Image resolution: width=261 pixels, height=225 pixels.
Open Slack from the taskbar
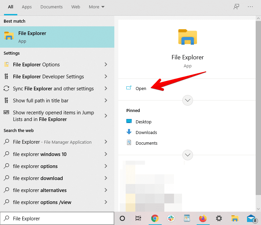click(x=171, y=218)
